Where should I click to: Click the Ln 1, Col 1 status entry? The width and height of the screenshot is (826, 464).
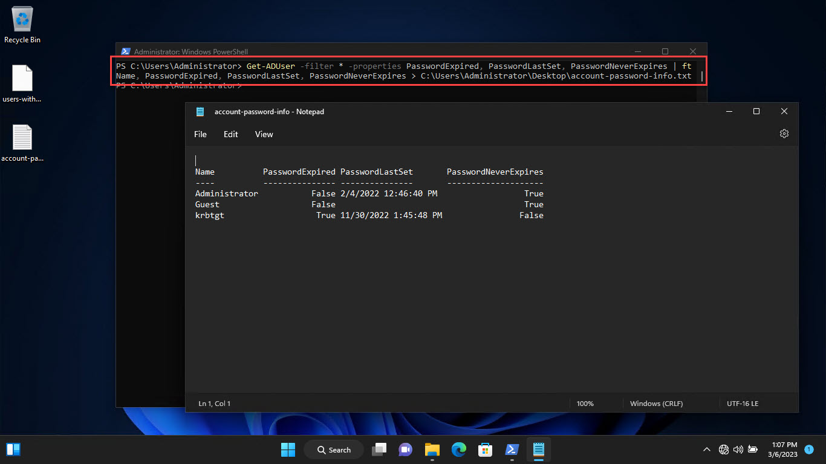click(215, 404)
